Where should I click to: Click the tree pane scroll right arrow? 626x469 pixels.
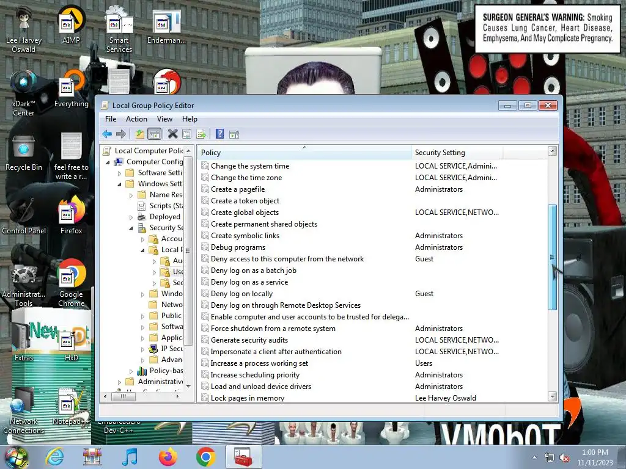(178, 396)
